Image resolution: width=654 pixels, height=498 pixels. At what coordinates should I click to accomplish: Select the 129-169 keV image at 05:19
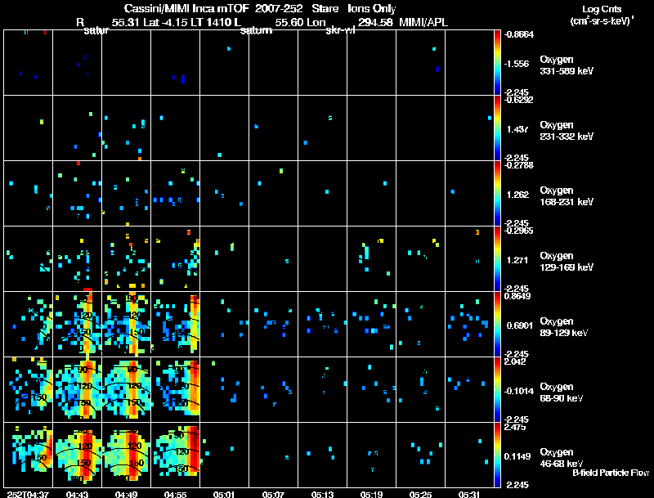click(x=372, y=259)
